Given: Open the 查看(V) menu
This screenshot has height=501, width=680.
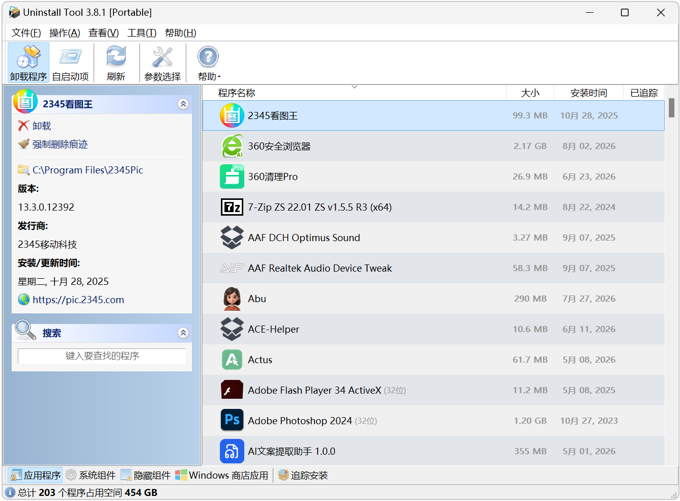Looking at the screenshot, I should pyautogui.click(x=104, y=33).
